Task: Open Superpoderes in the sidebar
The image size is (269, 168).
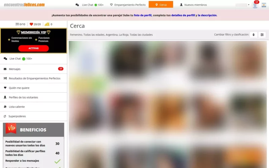Action: coord(34,116)
